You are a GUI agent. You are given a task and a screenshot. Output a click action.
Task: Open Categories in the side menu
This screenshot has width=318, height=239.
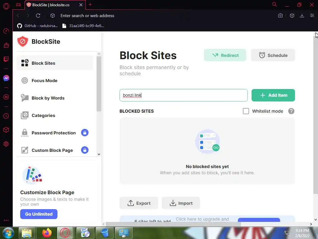point(55,115)
